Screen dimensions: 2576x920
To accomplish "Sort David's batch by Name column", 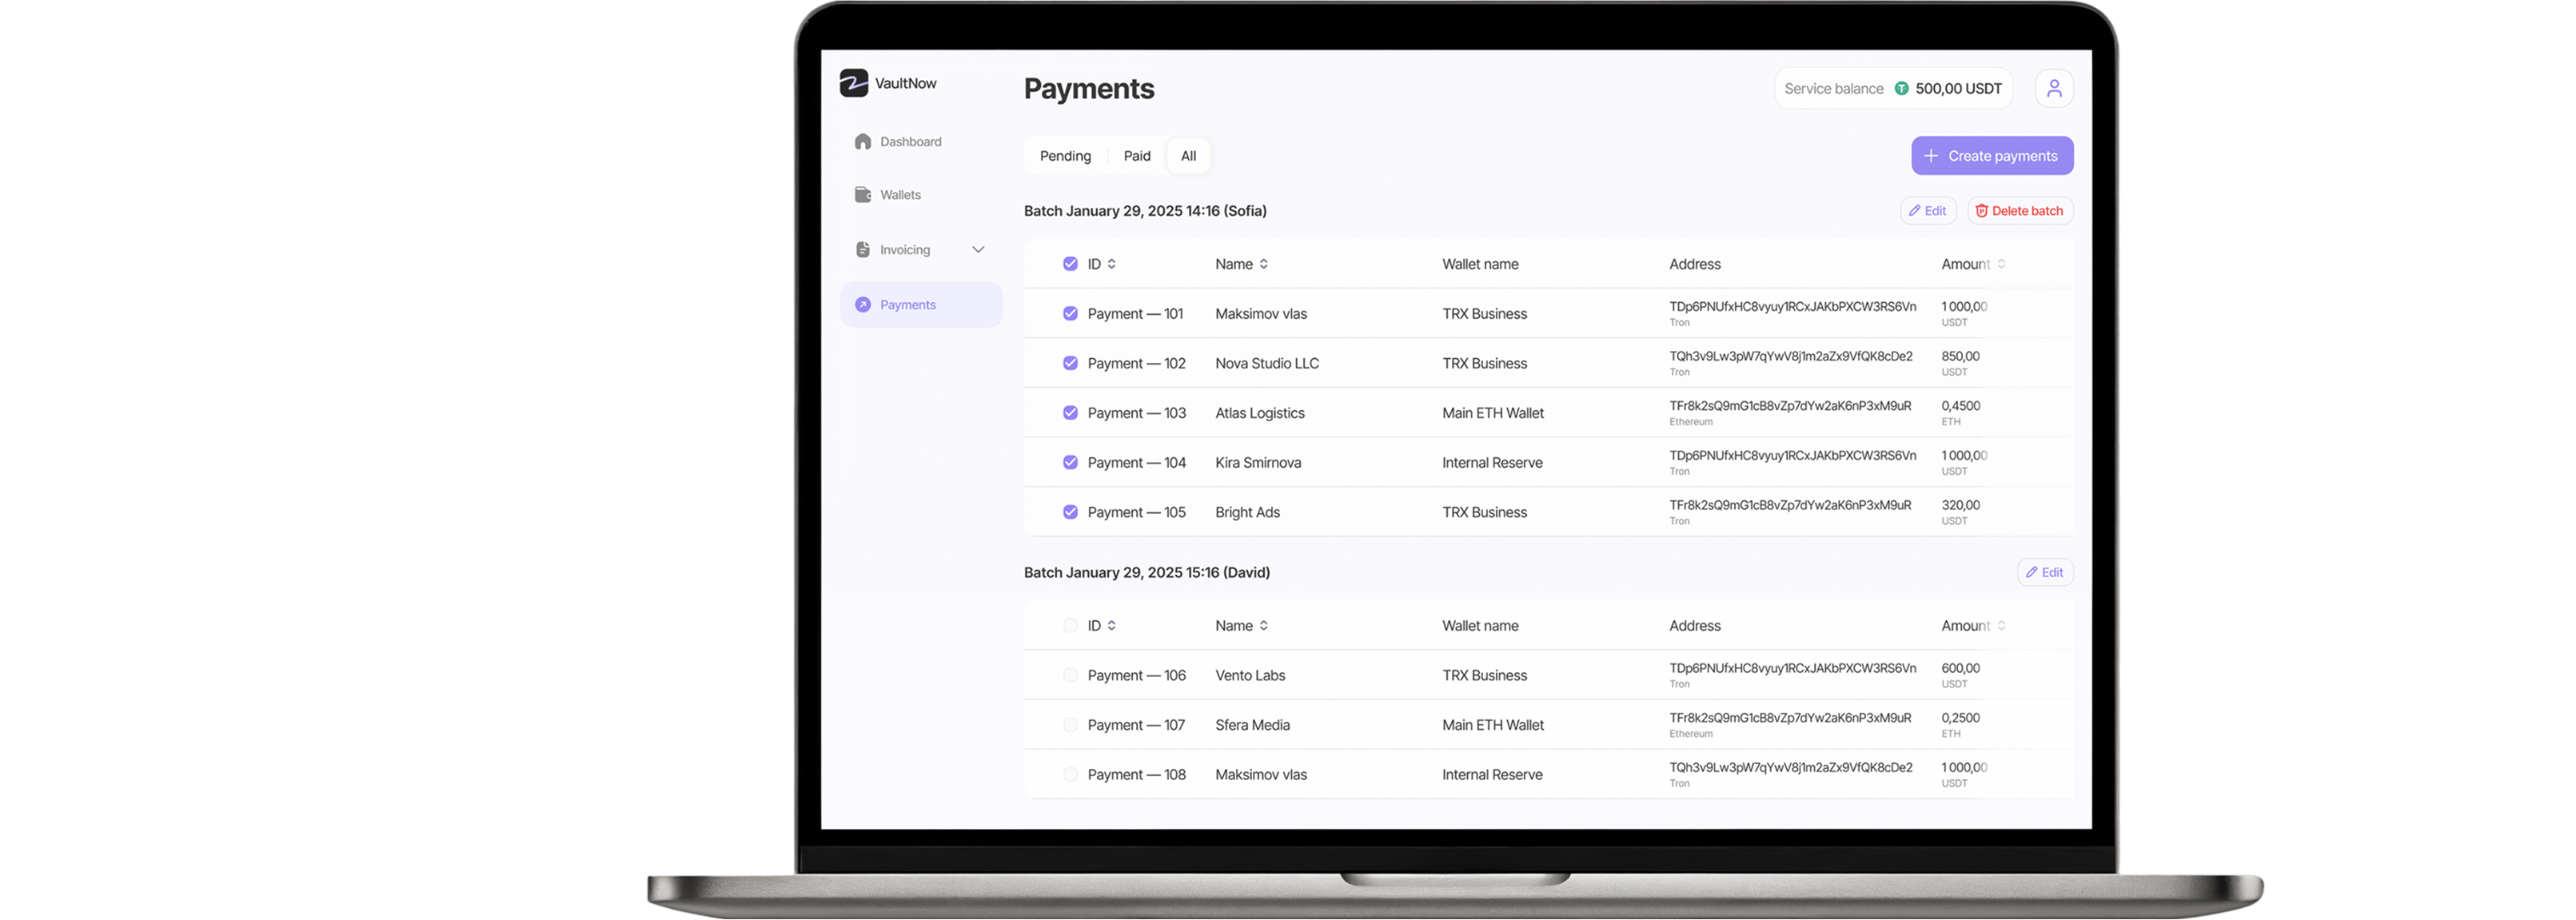I will 1266,625.
